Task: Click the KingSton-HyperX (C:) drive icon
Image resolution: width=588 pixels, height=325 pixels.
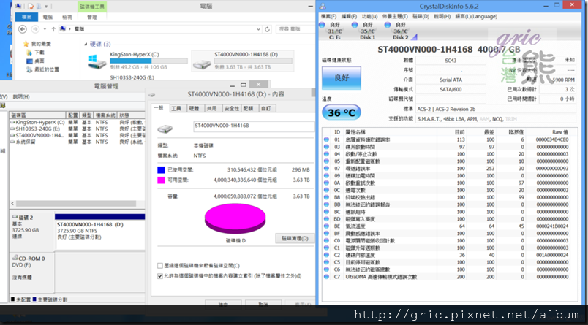Action: click(x=97, y=62)
